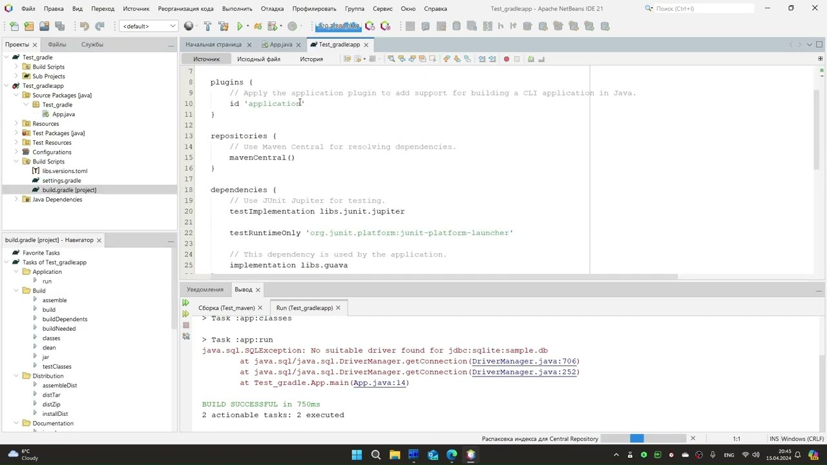
Task: Switch to the Службы panel tab
Action: point(92,45)
